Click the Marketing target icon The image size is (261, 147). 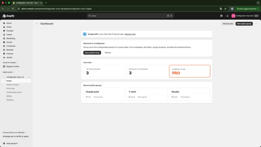pos(4,39)
